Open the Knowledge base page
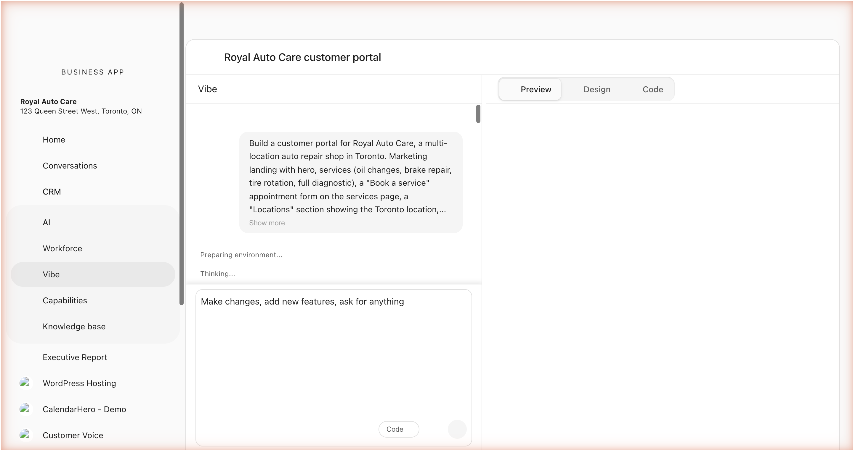 (x=74, y=326)
